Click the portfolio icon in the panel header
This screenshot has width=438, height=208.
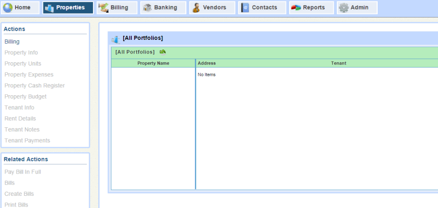click(116, 40)
